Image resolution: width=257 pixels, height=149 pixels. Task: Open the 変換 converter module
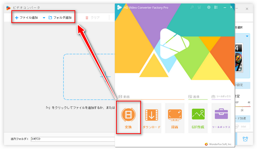(x=128, y=118)
